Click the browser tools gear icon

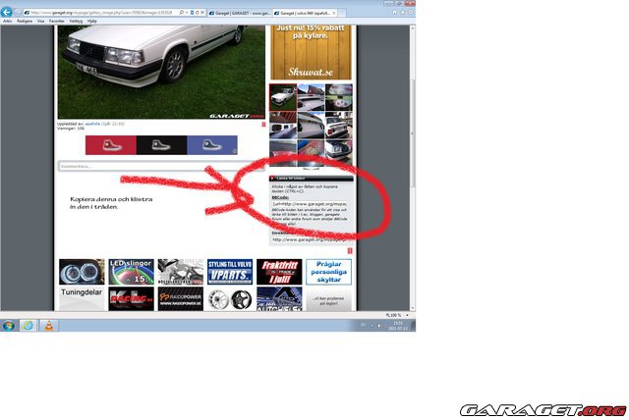coord(411,11)
